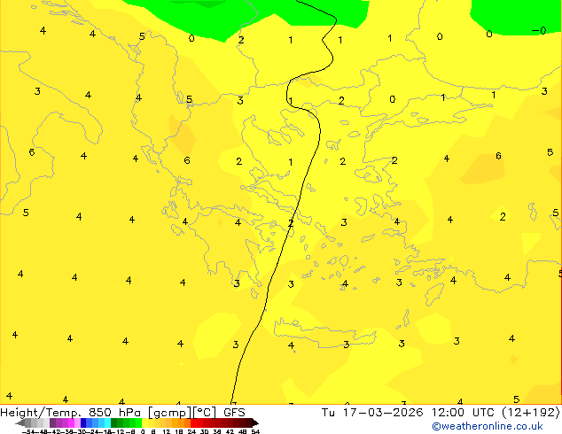Click the [°C] unit label
Viewport: 562px width, 434px height.
point(205,413)
